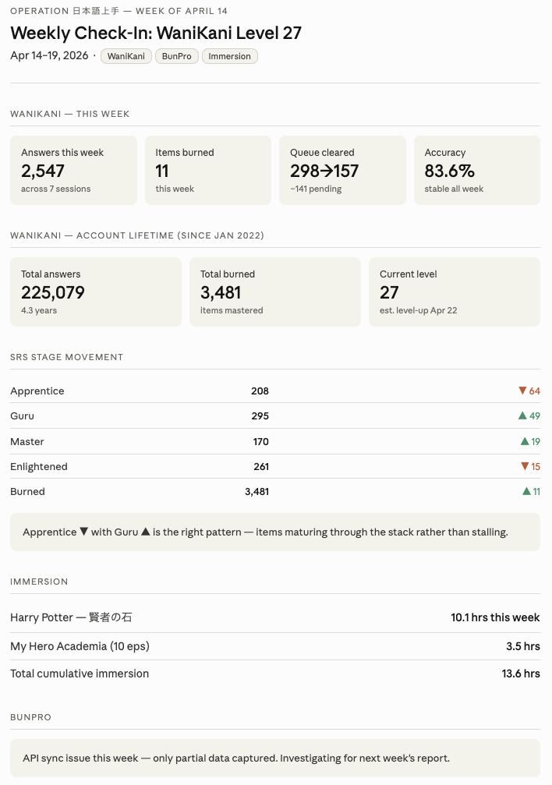552x785 pixels.
Task: Click the '3.5 hrs' value
Action: coord(523,646)
